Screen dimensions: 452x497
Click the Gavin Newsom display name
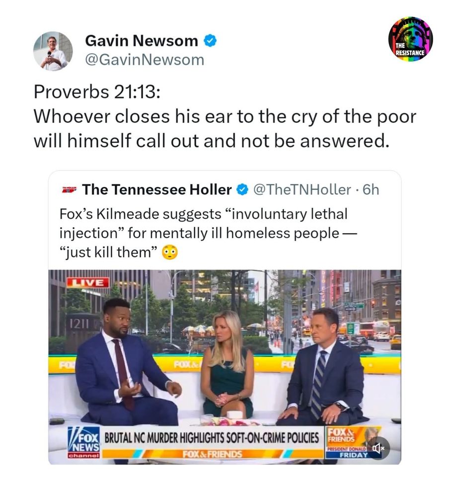[x=142, y=41]
